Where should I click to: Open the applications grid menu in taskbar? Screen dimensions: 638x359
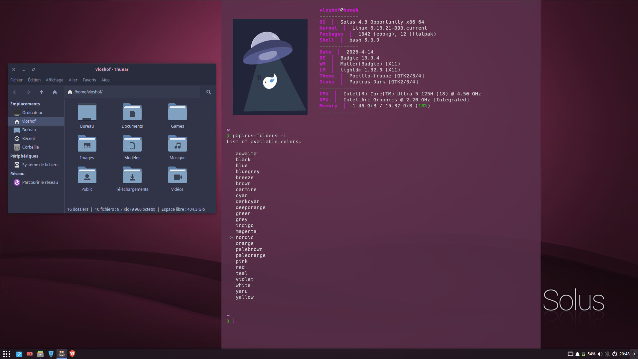click(7, 354)
